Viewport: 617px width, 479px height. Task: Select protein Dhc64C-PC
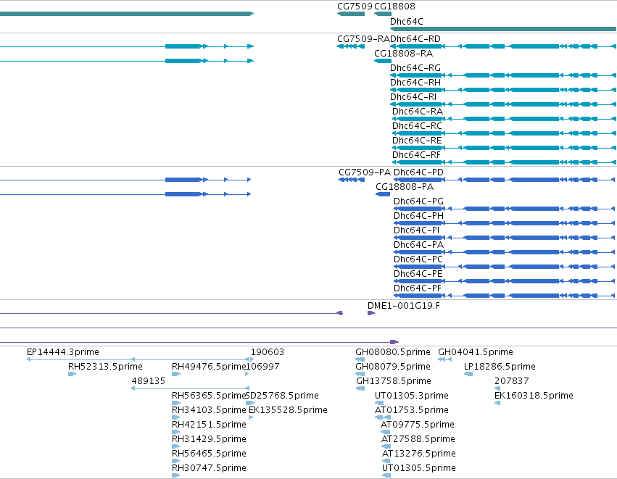tap(418, 259)
